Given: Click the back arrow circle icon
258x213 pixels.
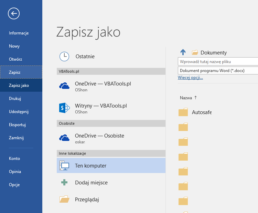Looking at the screenshot, I should click(14, 13).
